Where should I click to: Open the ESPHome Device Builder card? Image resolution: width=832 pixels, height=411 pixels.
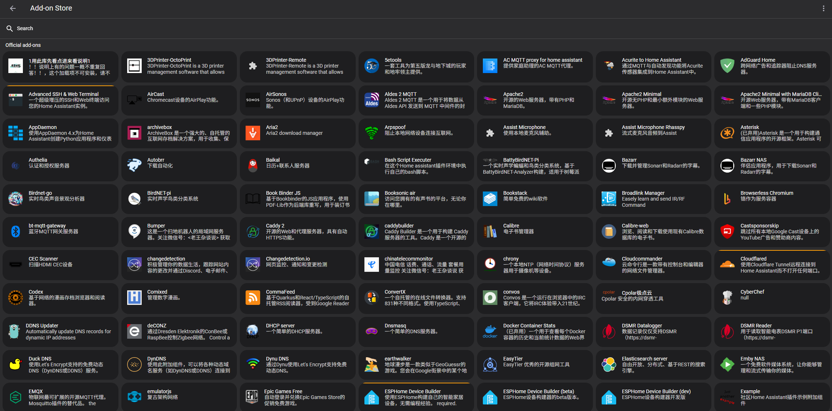tap(416, 397)
